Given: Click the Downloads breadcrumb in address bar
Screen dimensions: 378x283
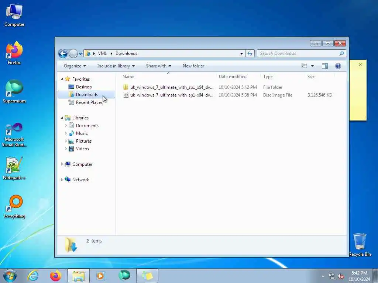Looking at the screenshot, I should (x=126, y=53).
